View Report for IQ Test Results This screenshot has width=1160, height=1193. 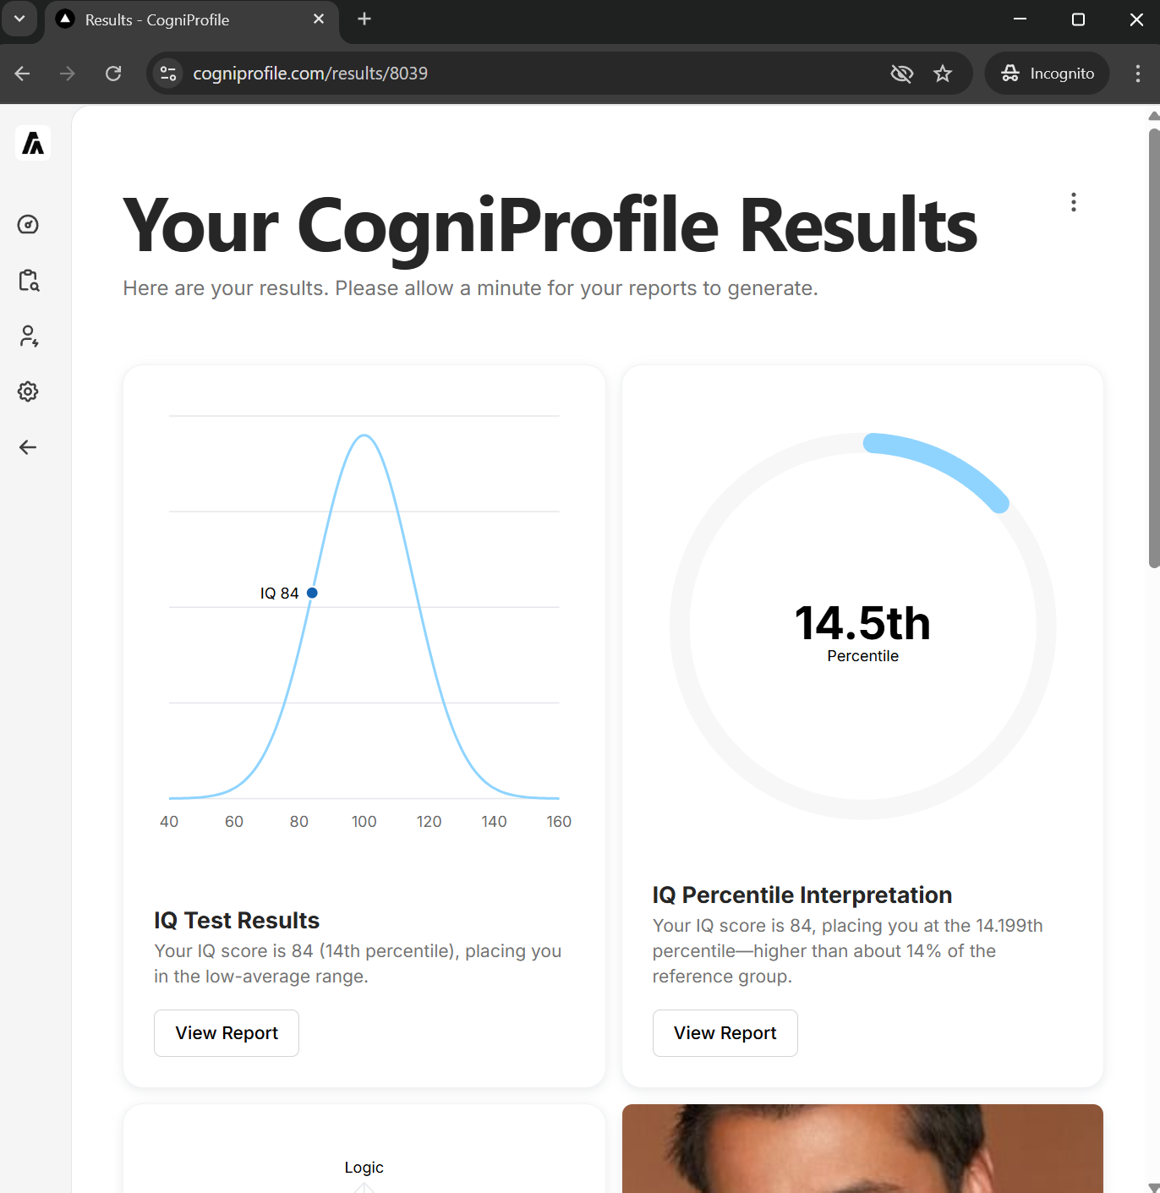pos(227,1032)
